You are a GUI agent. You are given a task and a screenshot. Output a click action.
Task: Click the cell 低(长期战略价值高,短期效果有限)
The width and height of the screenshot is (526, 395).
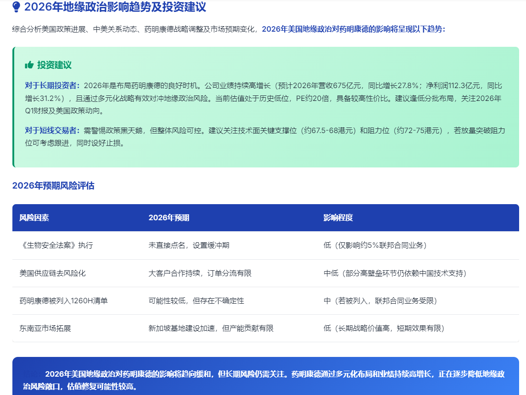[384, 328]
